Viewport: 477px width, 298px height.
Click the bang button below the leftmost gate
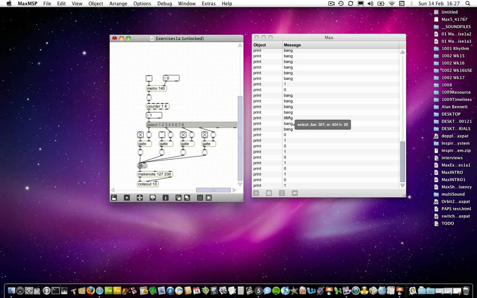pyautogui.click(x=140, y=152)
